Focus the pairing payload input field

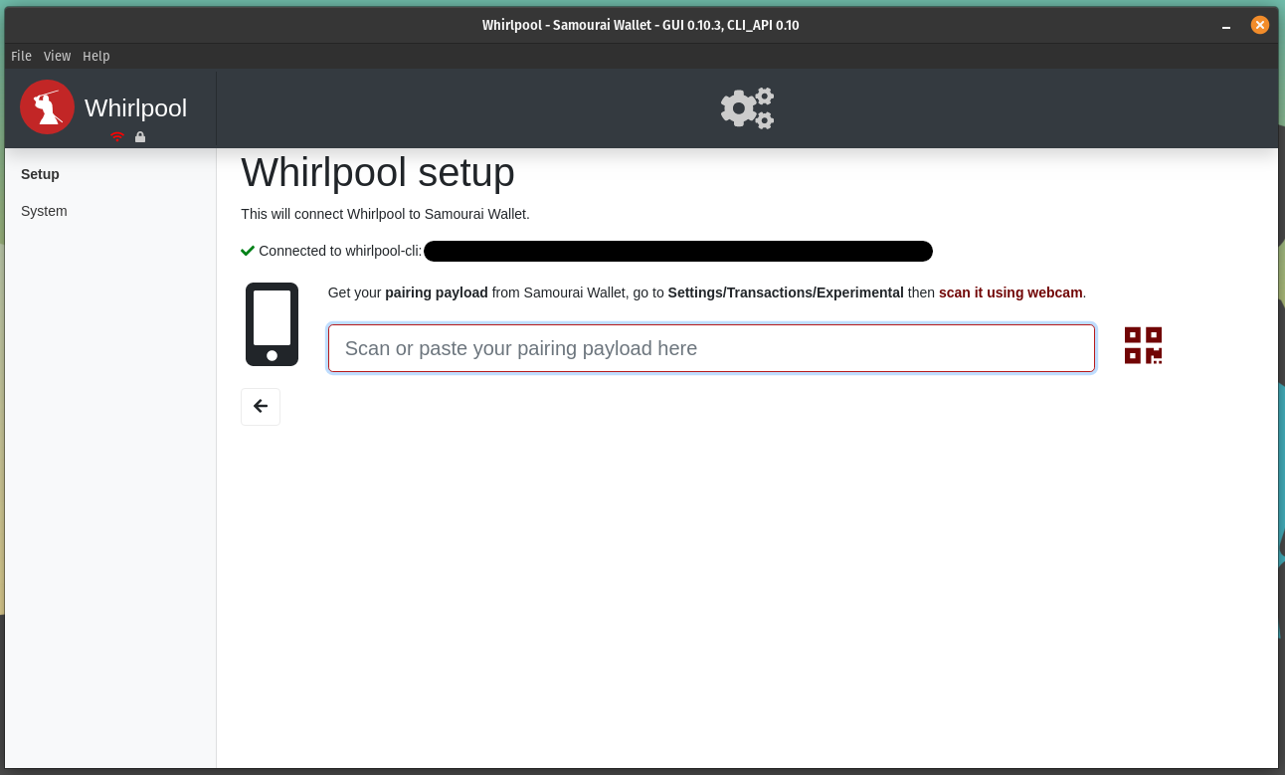pos(711,348)
